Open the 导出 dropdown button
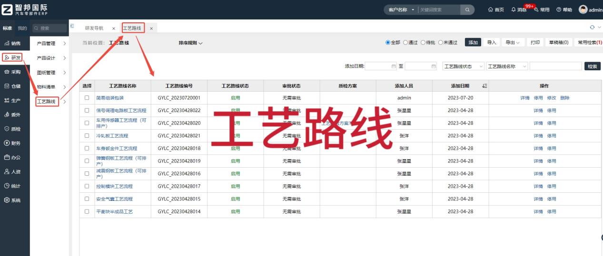Screen dimensions: 603x256 click(x=513, y=42)
